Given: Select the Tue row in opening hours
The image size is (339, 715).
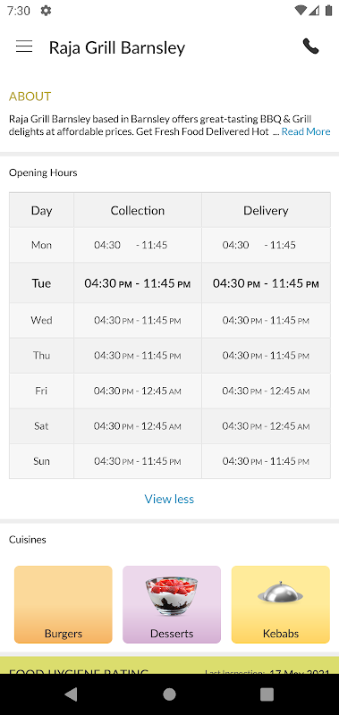Looking at the screenshot, I should point(170,283).
